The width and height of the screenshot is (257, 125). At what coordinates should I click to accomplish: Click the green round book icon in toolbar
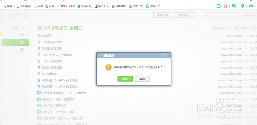218,6
